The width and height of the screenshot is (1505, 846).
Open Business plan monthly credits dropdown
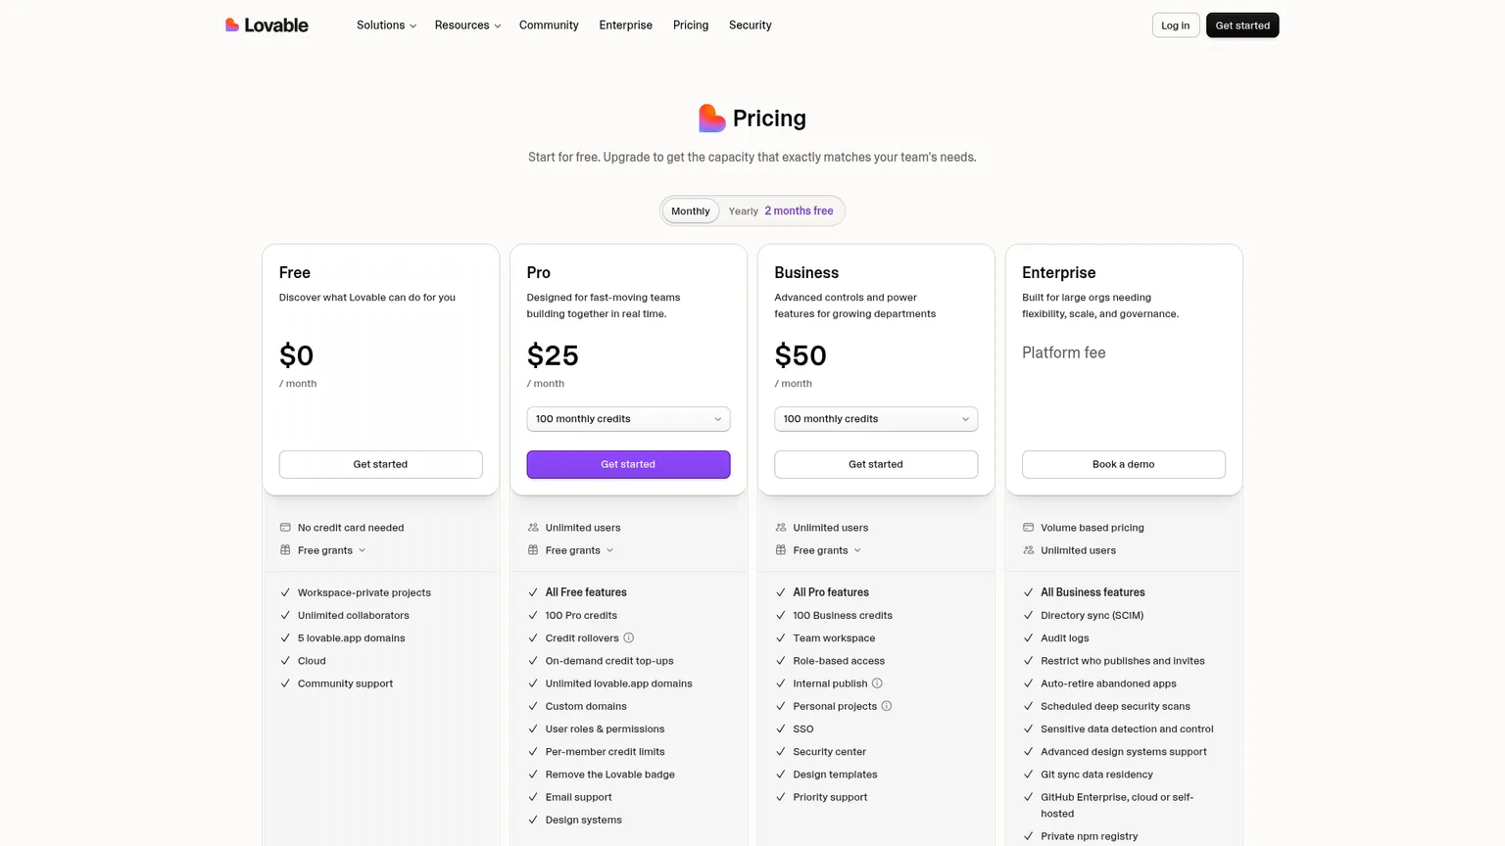point(876,419)
